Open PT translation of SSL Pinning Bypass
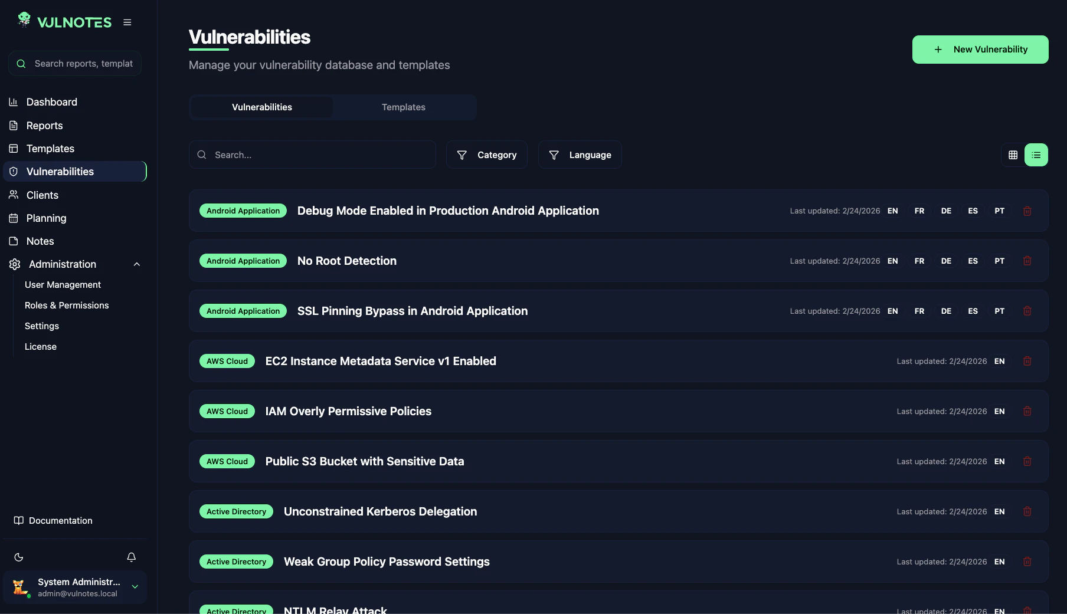The height and width of the screenshot is (614, 1067). (x=999, y=311)
